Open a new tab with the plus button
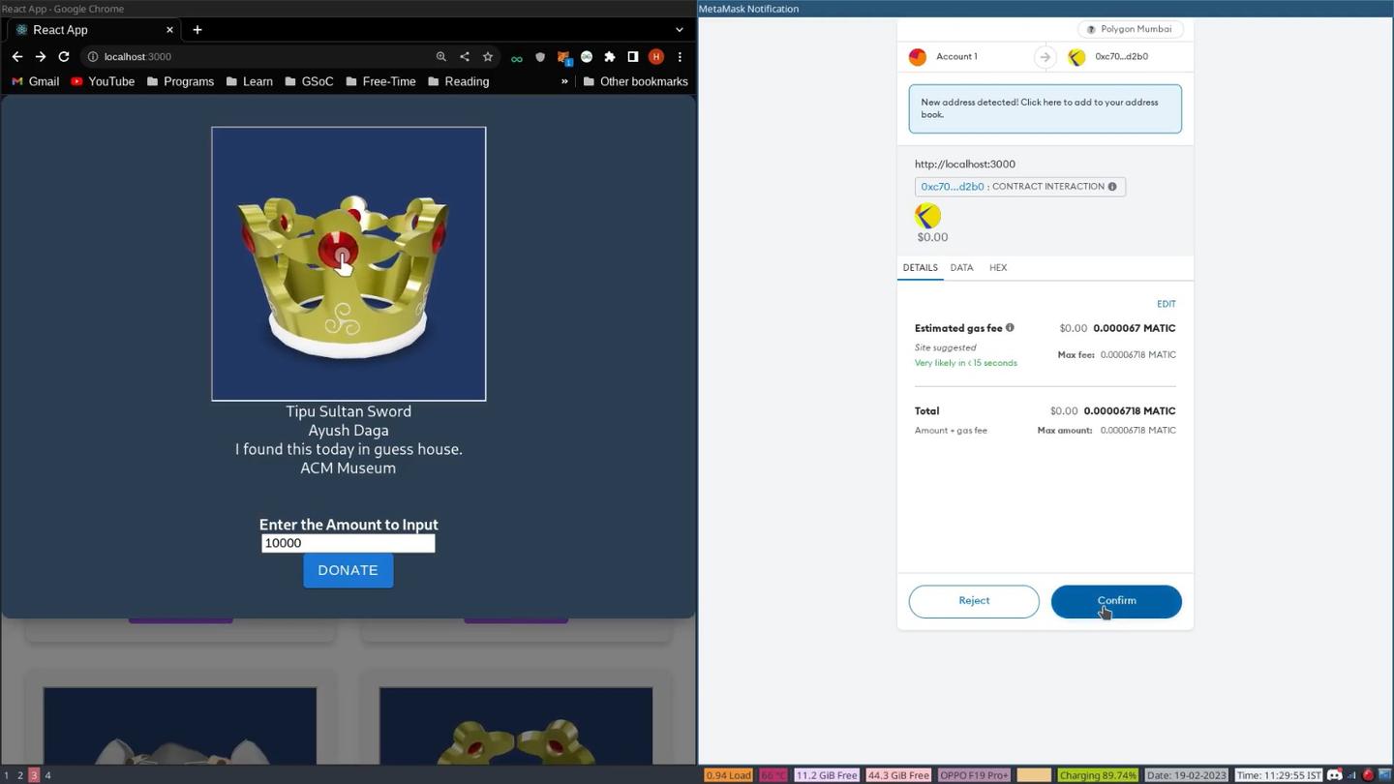 click(197, 30)
